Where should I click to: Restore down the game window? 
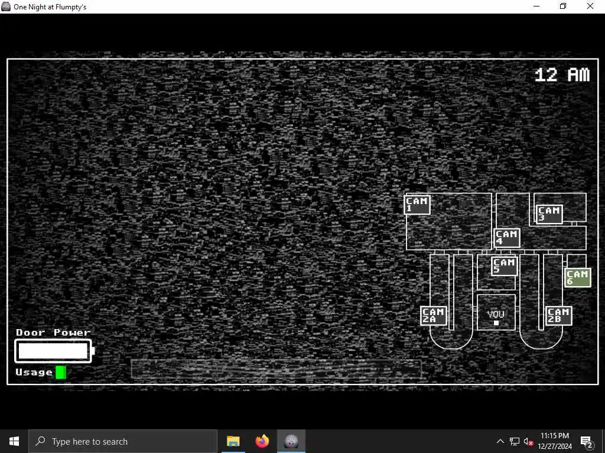coord(563,6)
